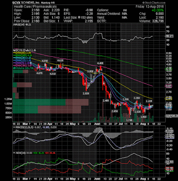
Task: Select the SCYX (Daily) price legend label
Action: tap(24, 50)
